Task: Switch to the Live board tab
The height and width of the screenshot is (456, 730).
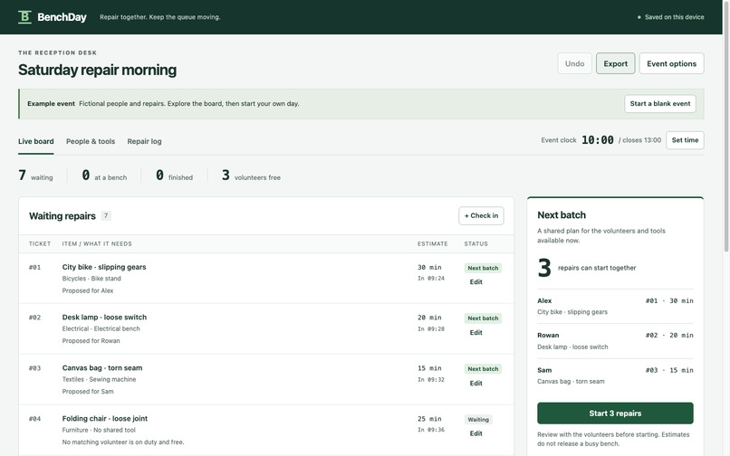Action: pos(36,141)
